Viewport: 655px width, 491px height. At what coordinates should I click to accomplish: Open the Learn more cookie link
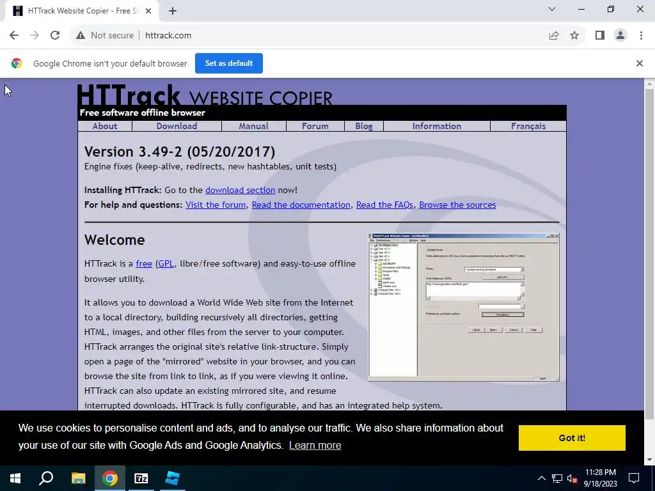pyautogui.click(x=315, y=446)
